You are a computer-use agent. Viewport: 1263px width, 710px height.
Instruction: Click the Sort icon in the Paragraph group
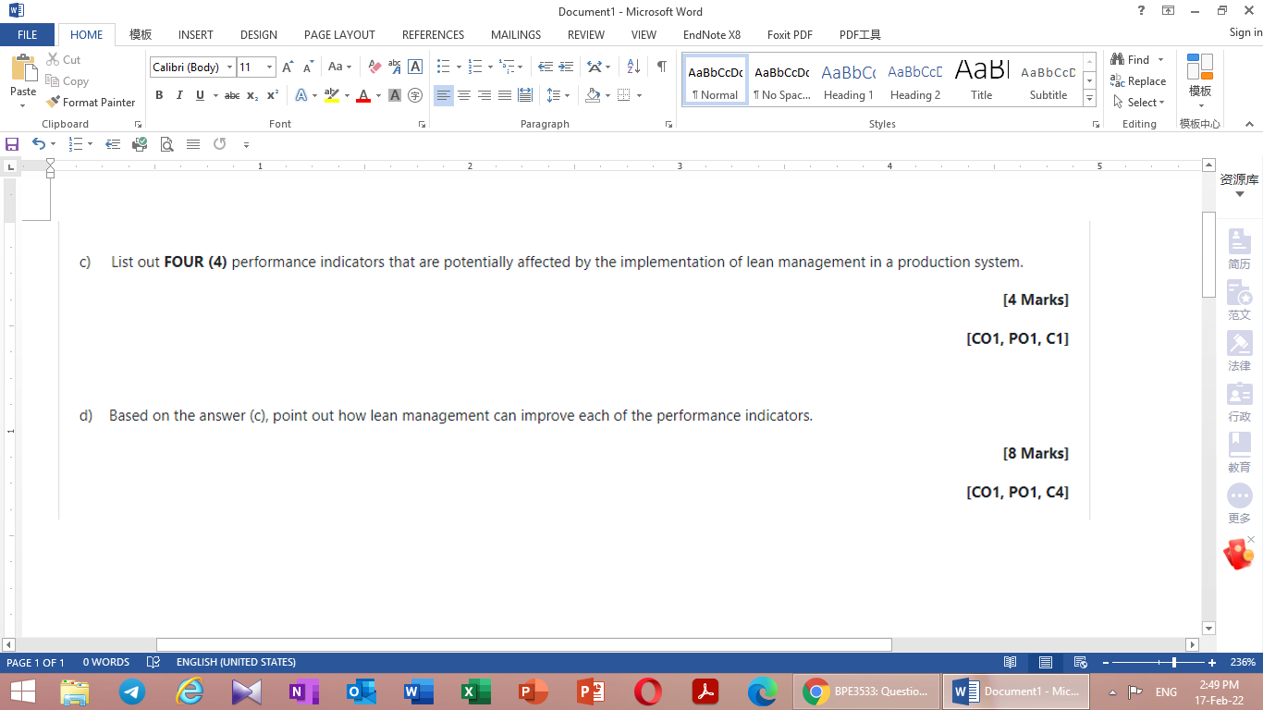pos(633,67)
